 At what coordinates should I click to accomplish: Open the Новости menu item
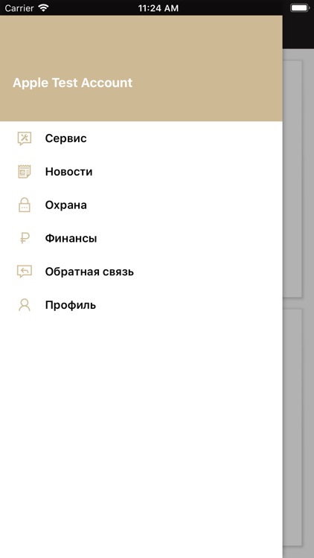point(141,172)
